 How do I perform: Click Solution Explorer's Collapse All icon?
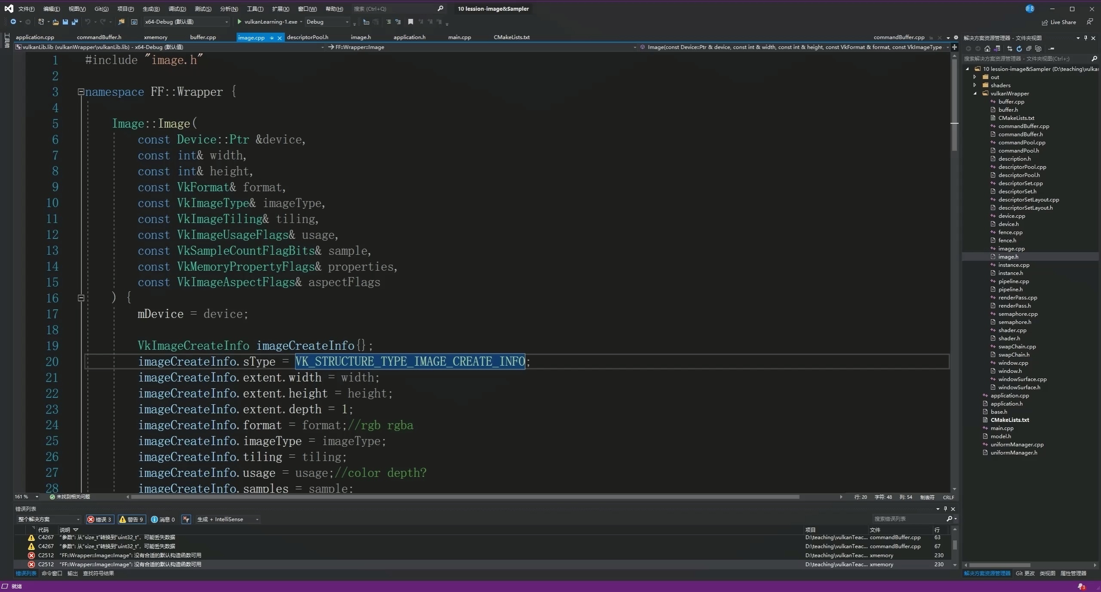[1029, 49]
